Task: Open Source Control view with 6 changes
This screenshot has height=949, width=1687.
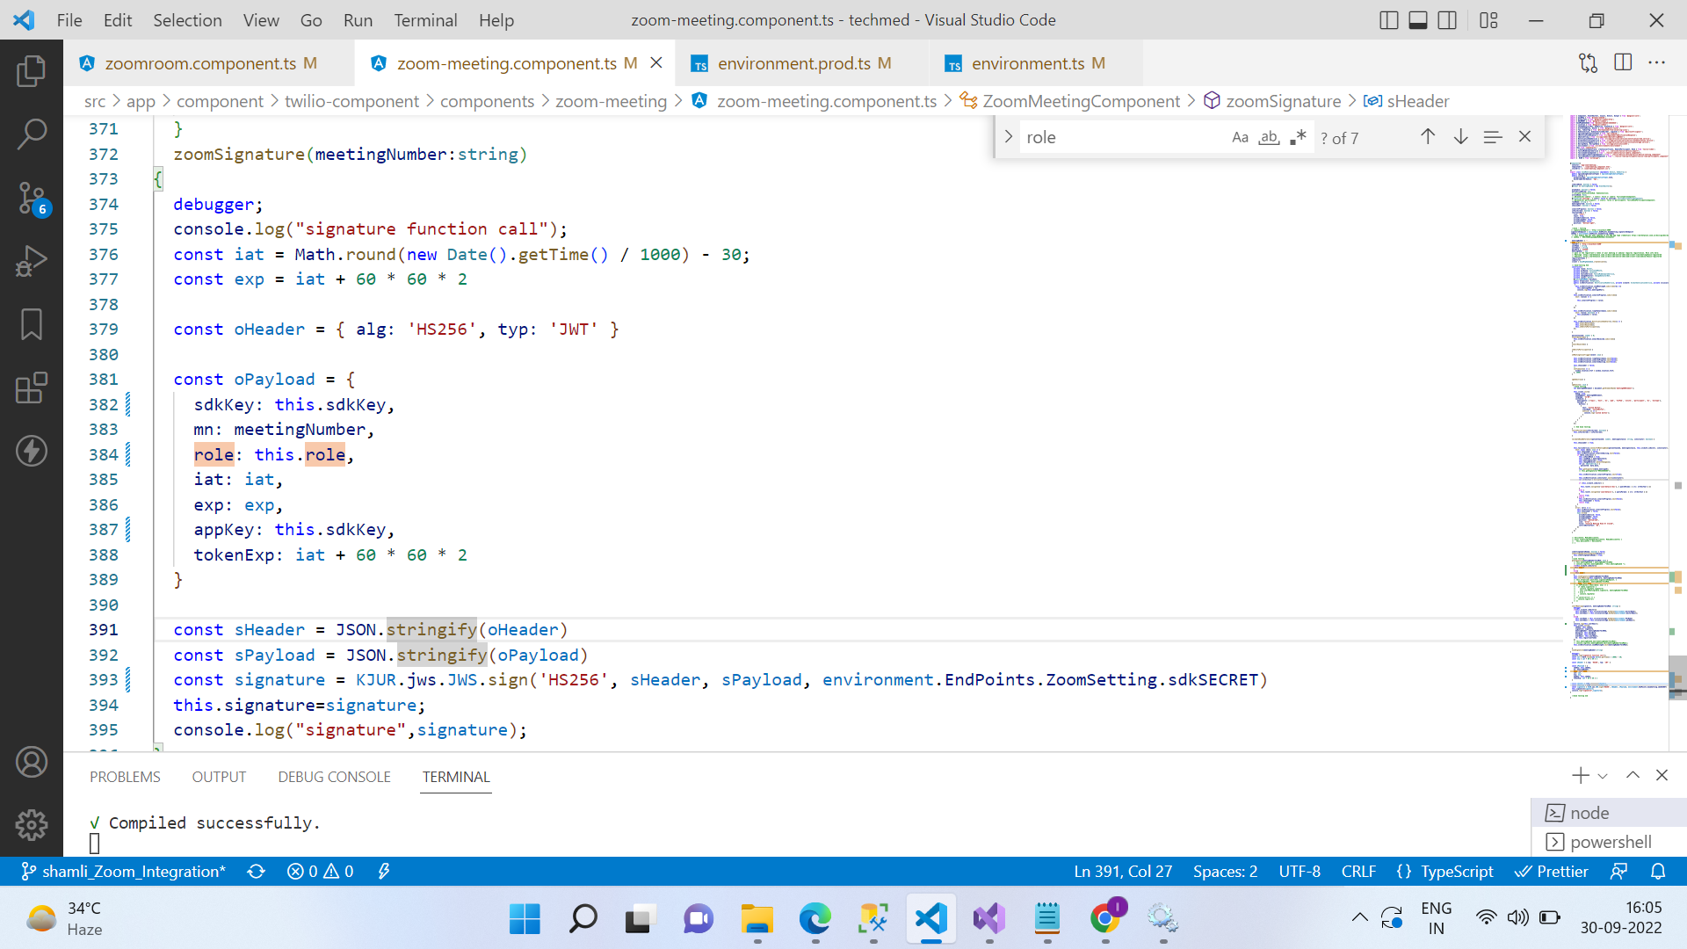Action: pyautogui.click(x=32, y=198)
